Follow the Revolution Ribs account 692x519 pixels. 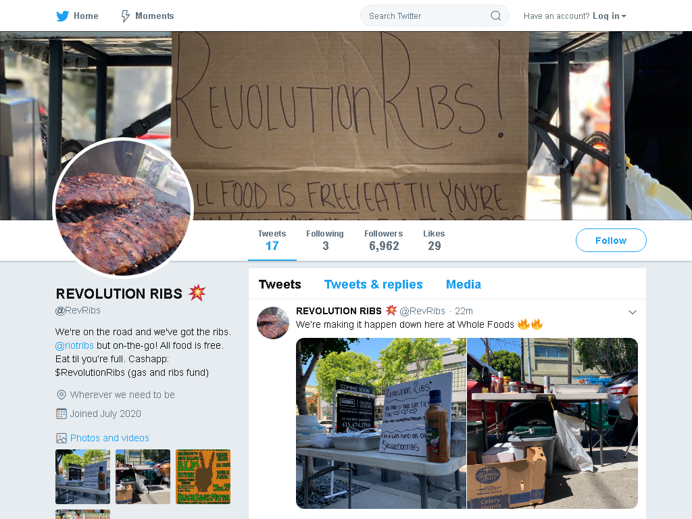click(611, 241)
